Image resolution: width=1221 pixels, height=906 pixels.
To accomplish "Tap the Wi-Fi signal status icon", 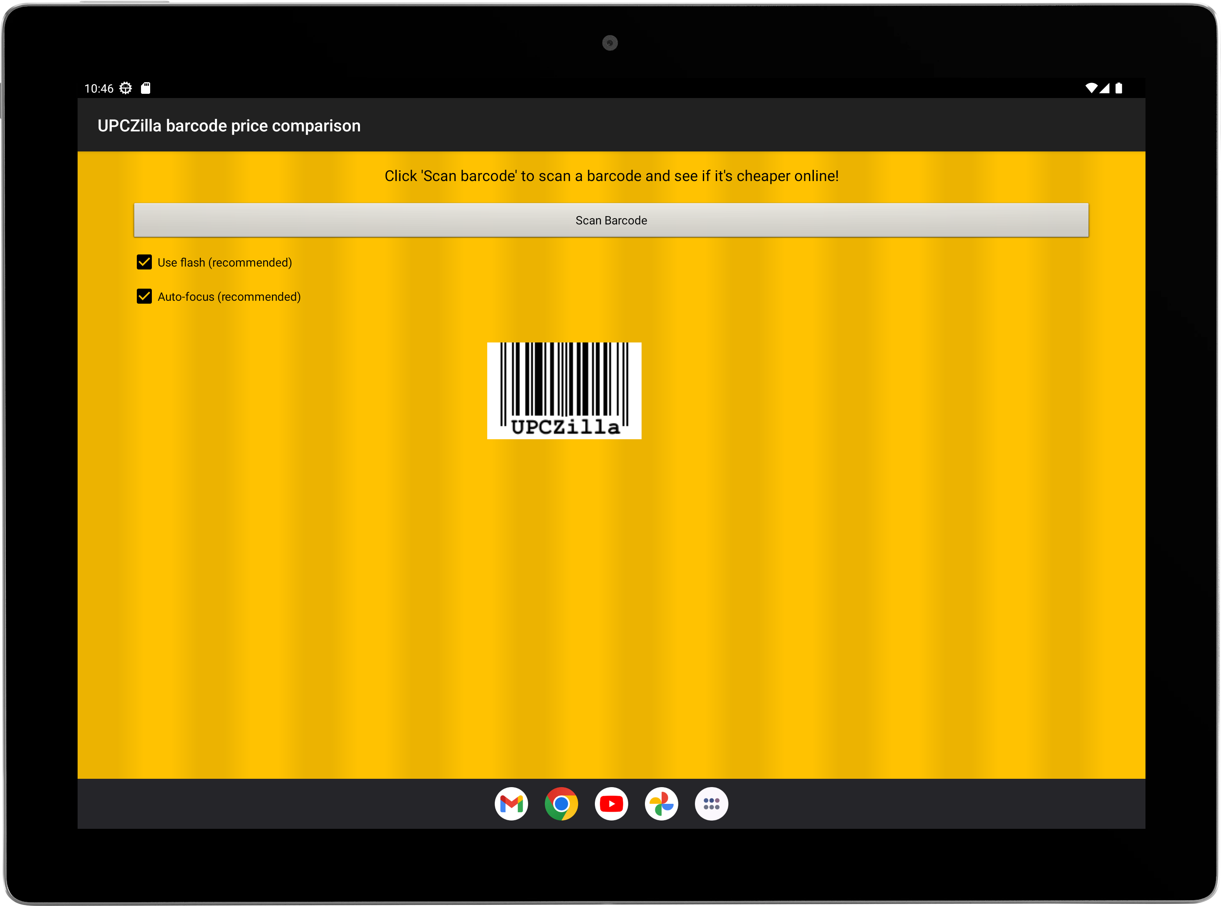I will point(1091,88).
